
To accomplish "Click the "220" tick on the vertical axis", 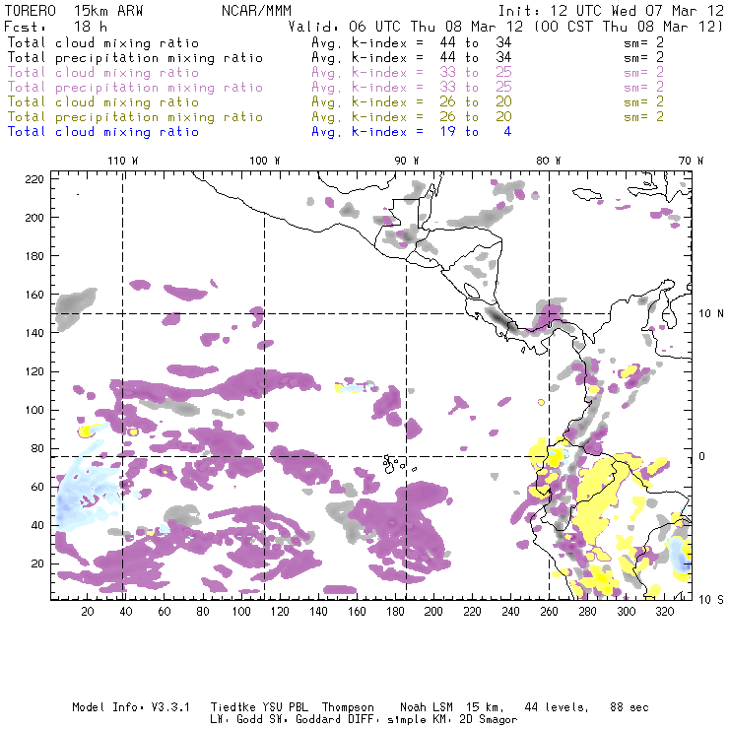I will (34, 179).
